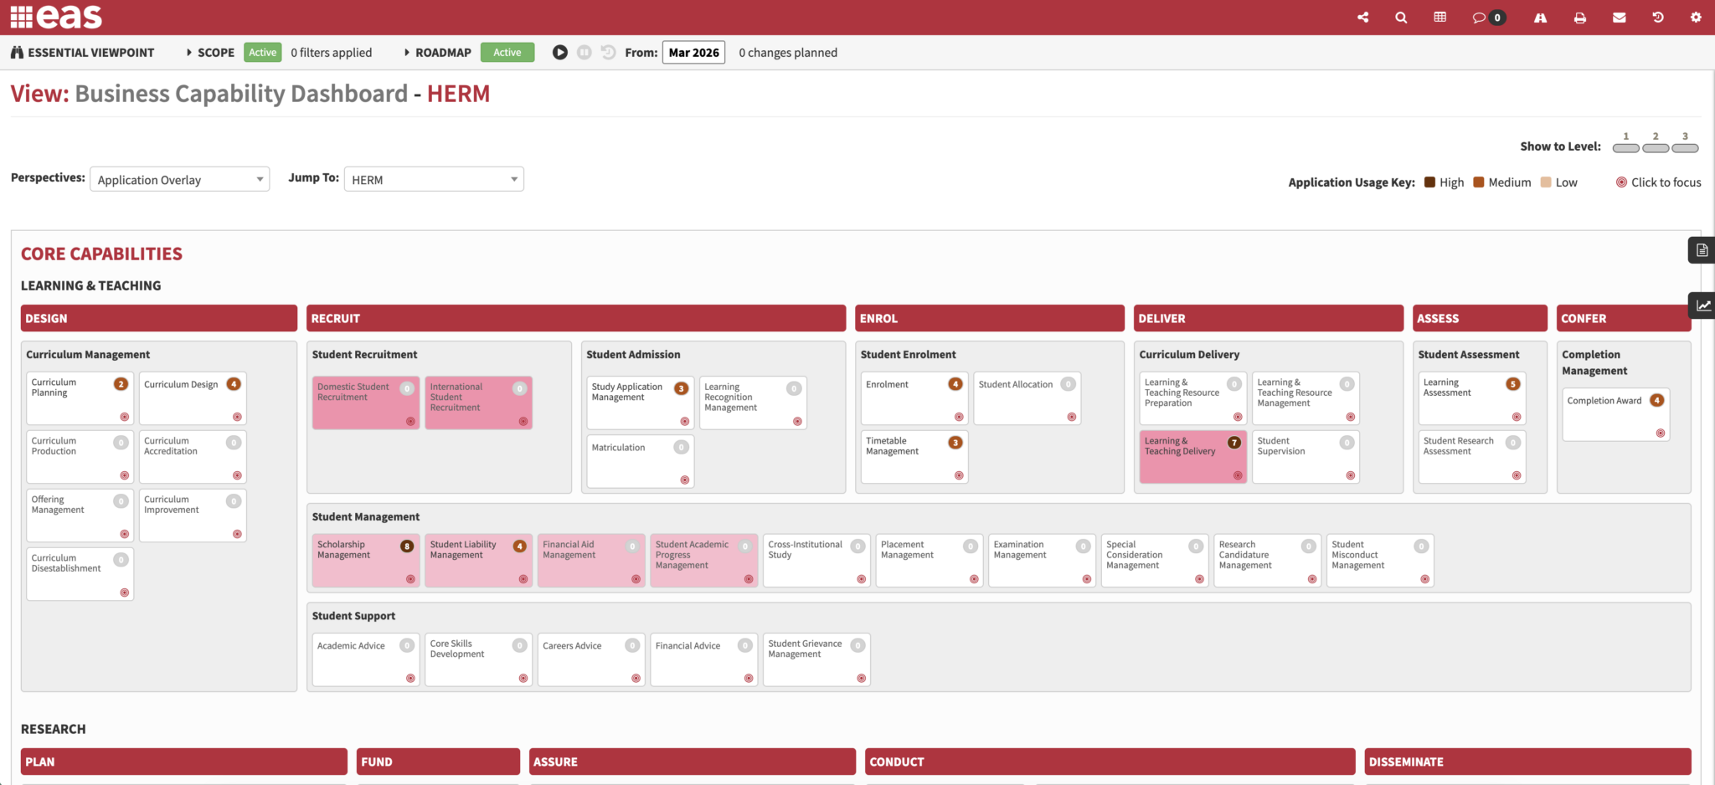Click the share icon in header
The height and width of the screenshot is (785, 1715).
click(1363, 17)
